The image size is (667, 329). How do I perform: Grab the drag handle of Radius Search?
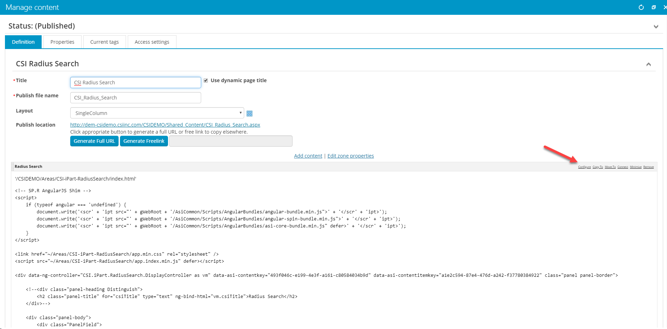(13, 166)
